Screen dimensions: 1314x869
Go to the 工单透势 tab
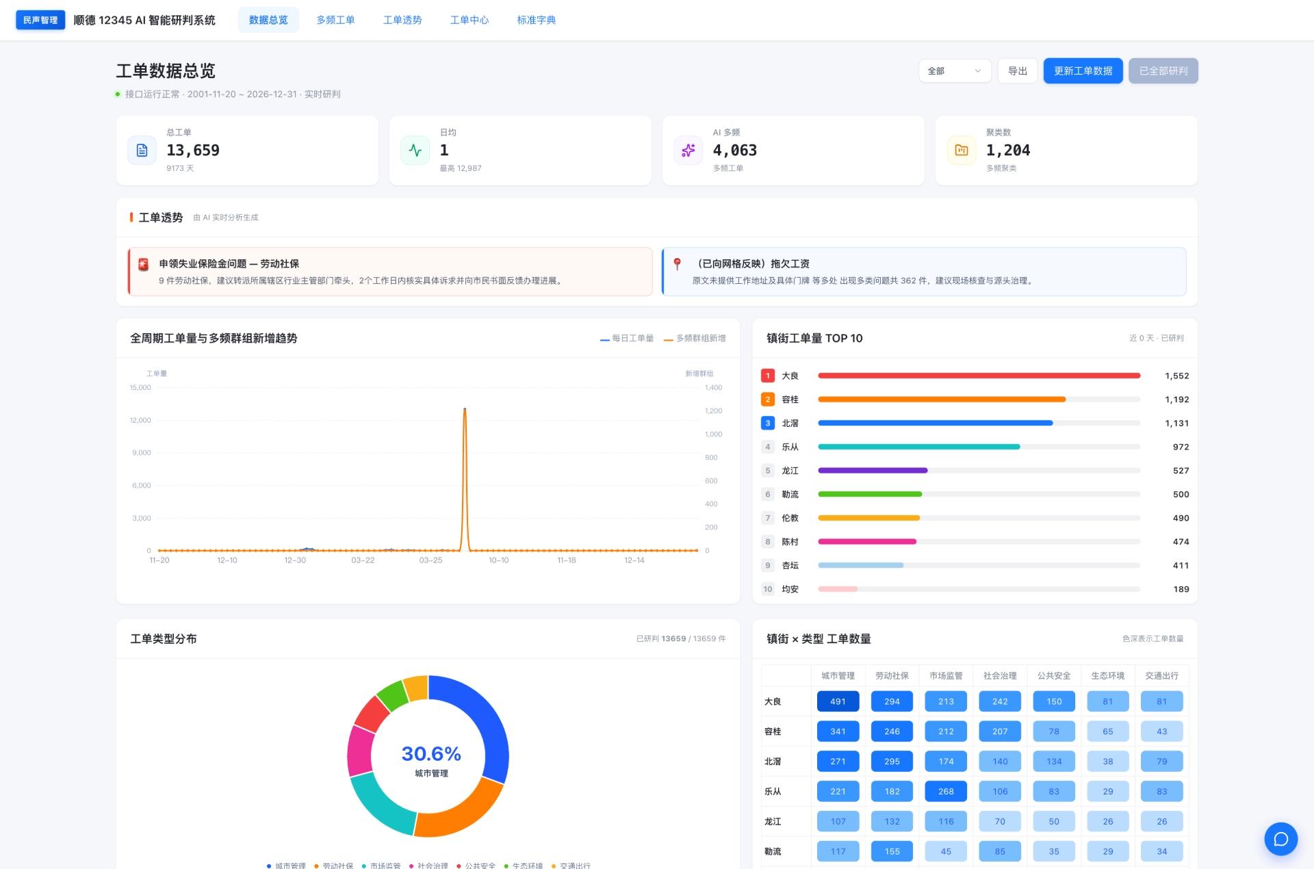pos(402,20)
